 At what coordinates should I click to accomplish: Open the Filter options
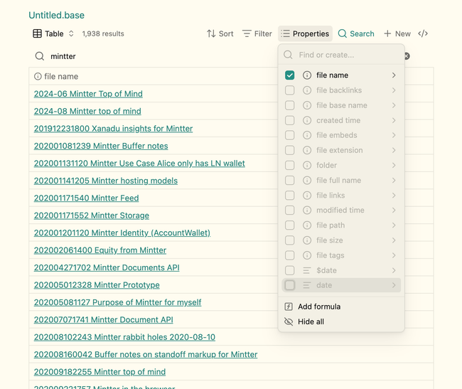click(257, 33)
